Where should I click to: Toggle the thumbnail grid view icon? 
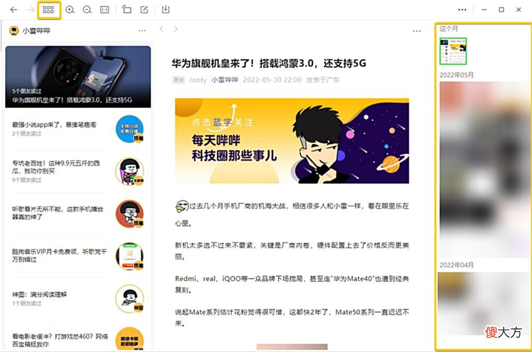[x=49, y=9]
